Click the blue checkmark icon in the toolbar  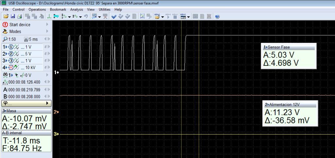click(x=113, y=16)
